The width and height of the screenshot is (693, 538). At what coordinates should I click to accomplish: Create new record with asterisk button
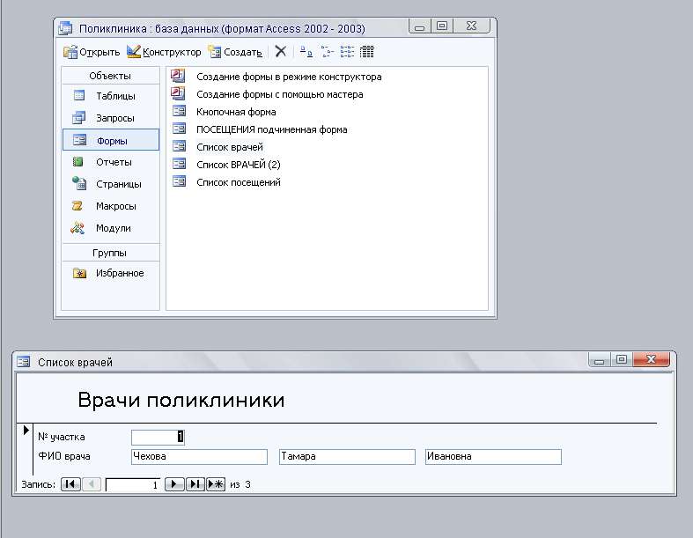216,484
